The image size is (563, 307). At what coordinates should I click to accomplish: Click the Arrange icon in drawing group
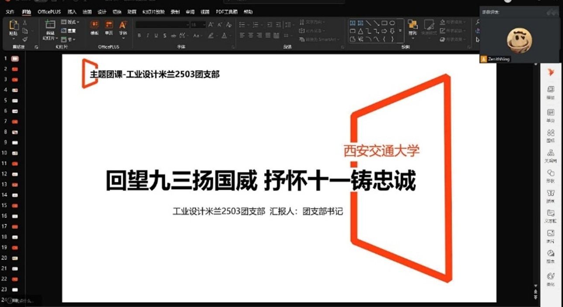point(412,27)
